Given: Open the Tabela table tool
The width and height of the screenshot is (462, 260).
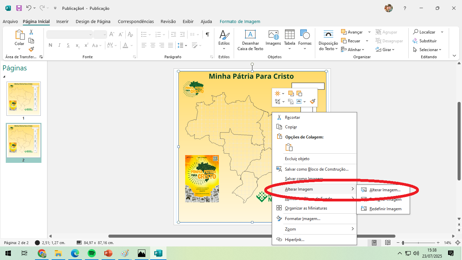Looking at the screenshot, I should coord(289,40).
